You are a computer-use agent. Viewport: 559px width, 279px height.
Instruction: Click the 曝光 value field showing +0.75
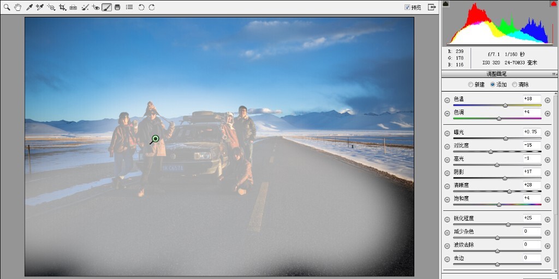pos(532,132)
